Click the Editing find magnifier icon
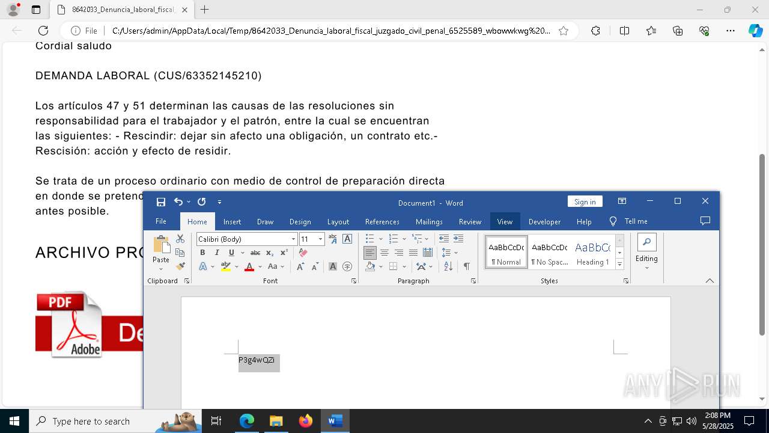 pos(647,242)
